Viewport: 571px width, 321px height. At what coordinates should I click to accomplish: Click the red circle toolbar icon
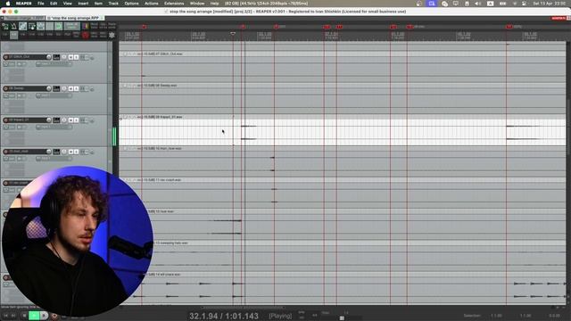coord(86,35)
